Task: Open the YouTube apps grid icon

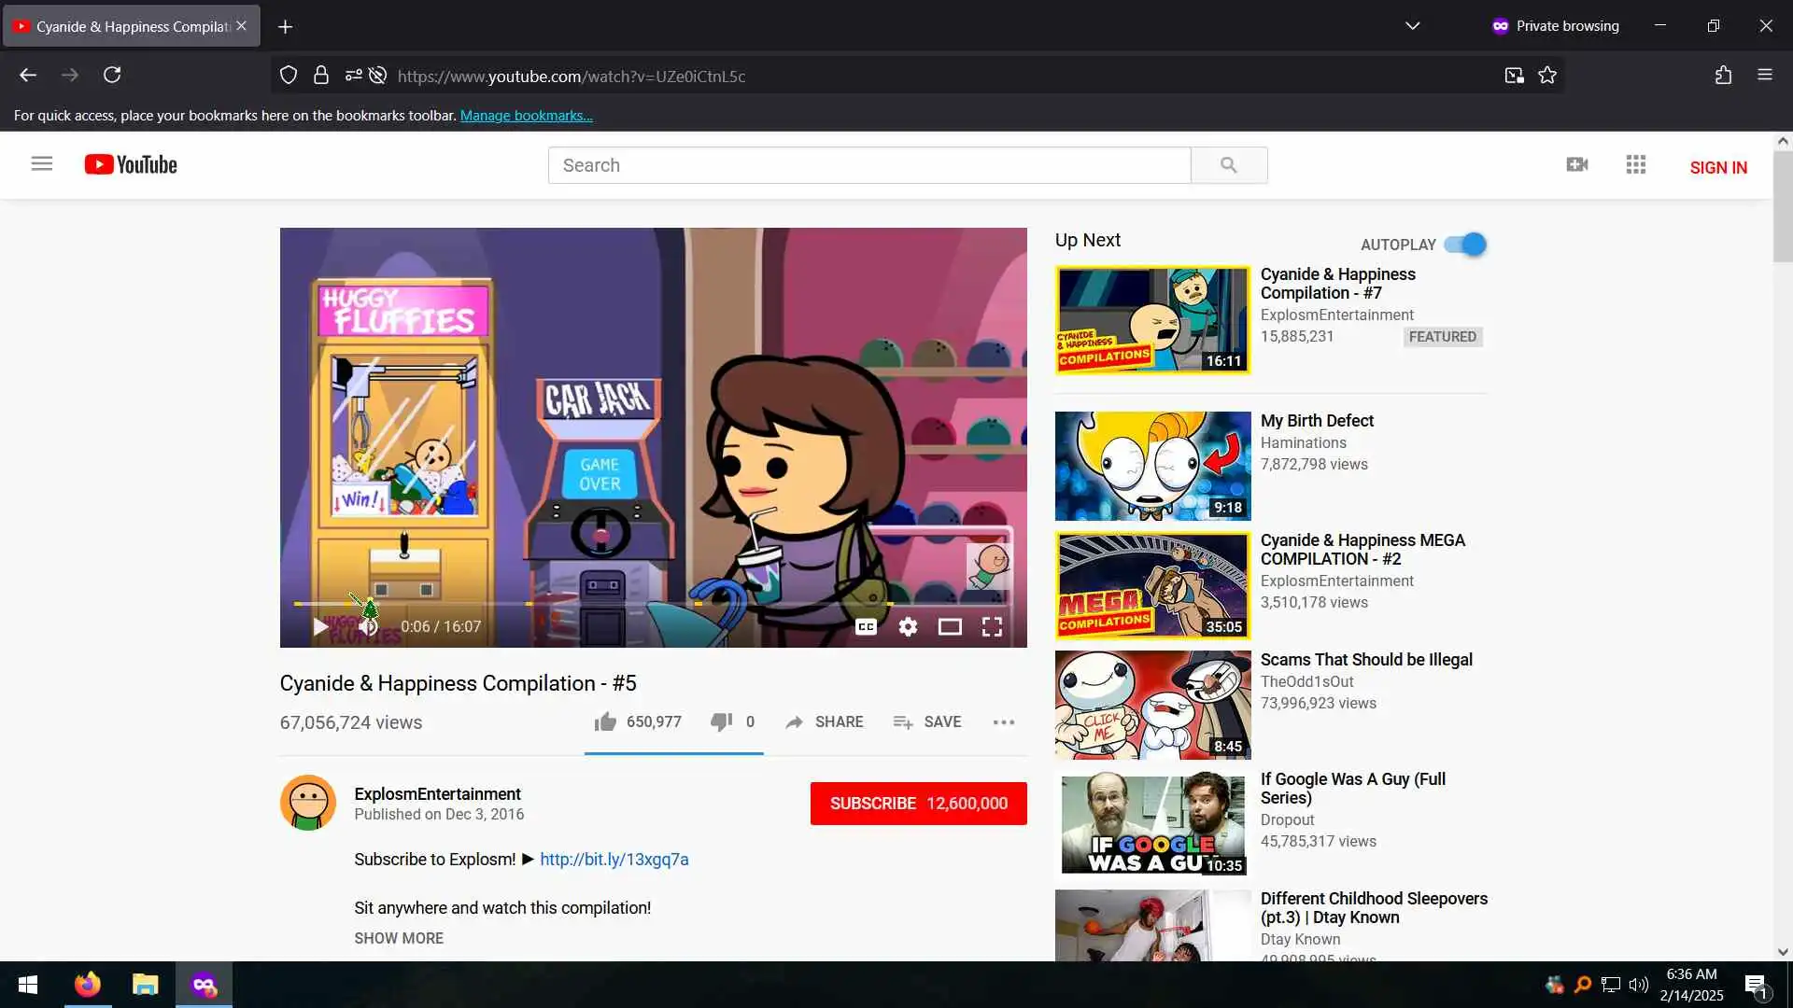Action: 1635,165
